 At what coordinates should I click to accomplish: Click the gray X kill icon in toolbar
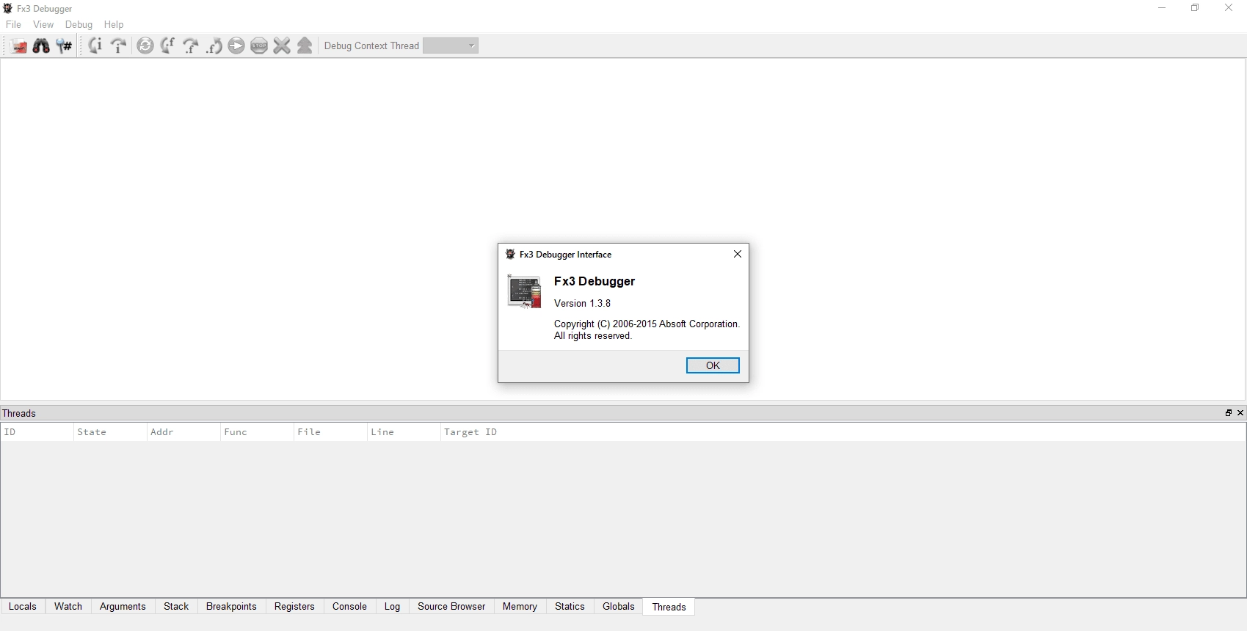pyautogui.click(x=282, y=45)
